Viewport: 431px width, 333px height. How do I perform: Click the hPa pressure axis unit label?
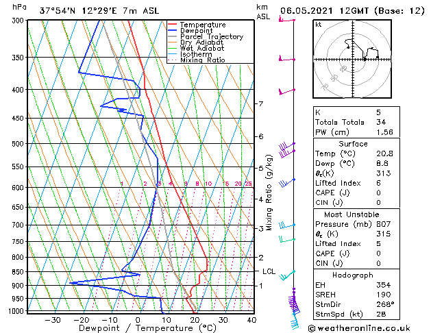tap(19, 8)
